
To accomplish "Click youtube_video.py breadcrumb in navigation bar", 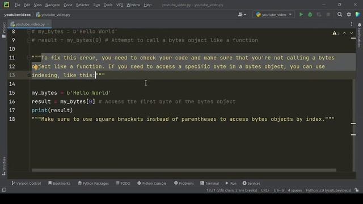I will click(53, 15).
